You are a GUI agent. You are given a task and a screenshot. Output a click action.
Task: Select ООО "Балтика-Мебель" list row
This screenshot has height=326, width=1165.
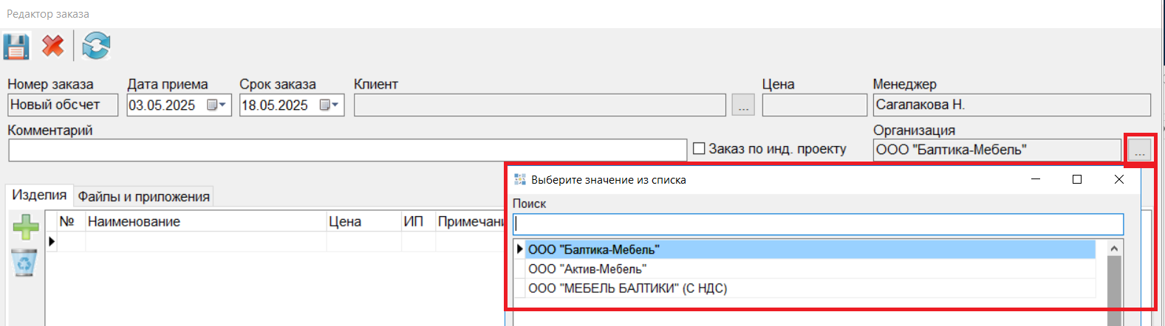594,250
